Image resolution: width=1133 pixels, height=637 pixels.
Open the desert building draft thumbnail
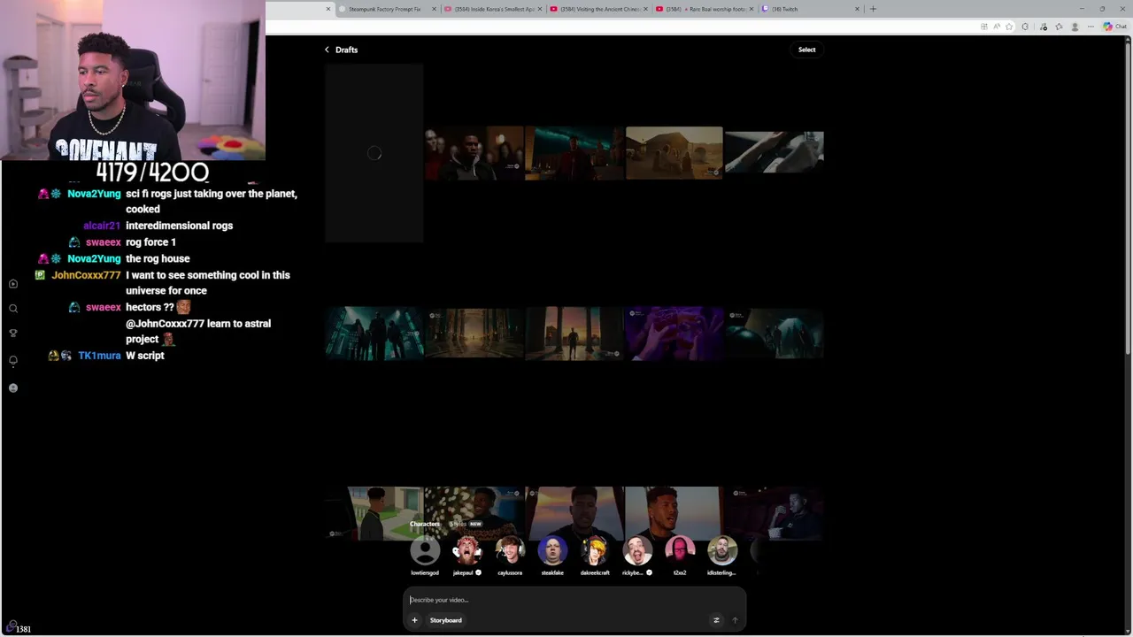tap(674, 153)
